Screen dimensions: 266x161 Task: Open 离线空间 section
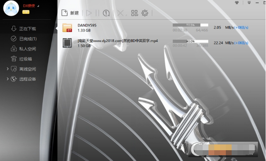point(28,69)
